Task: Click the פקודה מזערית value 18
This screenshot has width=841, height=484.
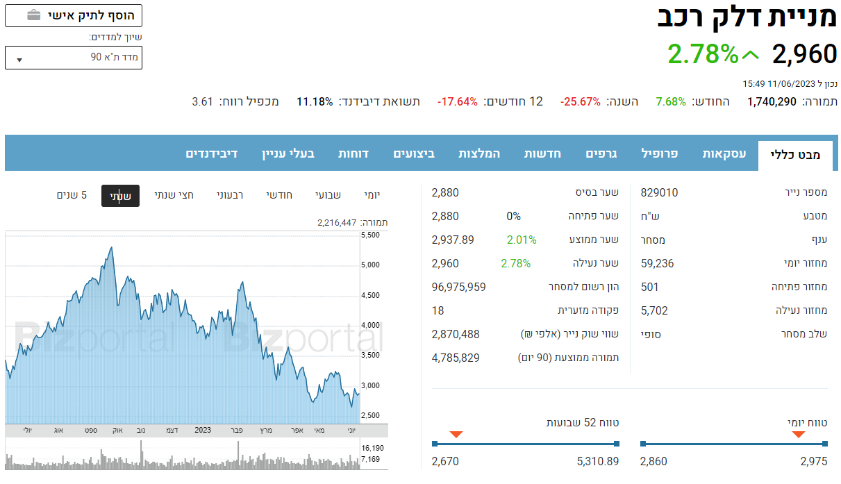Action: 438,310
